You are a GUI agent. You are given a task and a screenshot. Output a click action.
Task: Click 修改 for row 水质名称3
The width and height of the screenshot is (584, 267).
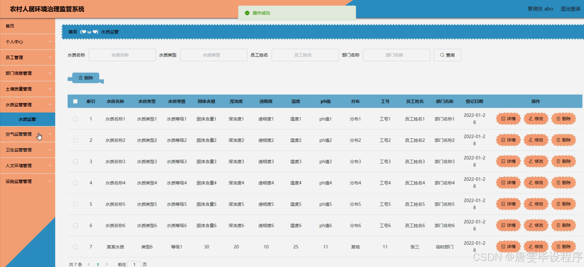tap(536, 161)
